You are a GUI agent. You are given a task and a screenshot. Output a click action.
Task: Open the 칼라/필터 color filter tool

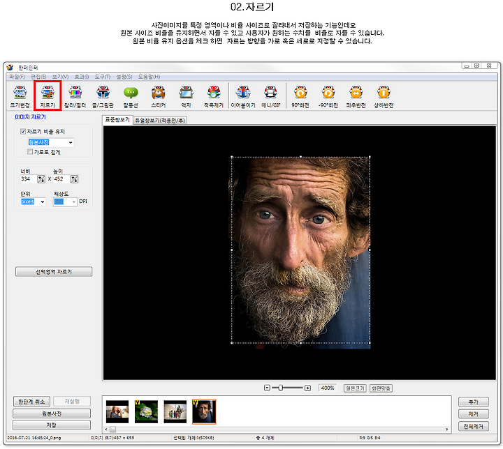coord(75,96)
